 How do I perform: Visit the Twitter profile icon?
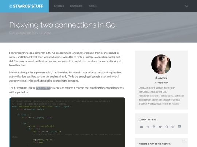[160, 127]
